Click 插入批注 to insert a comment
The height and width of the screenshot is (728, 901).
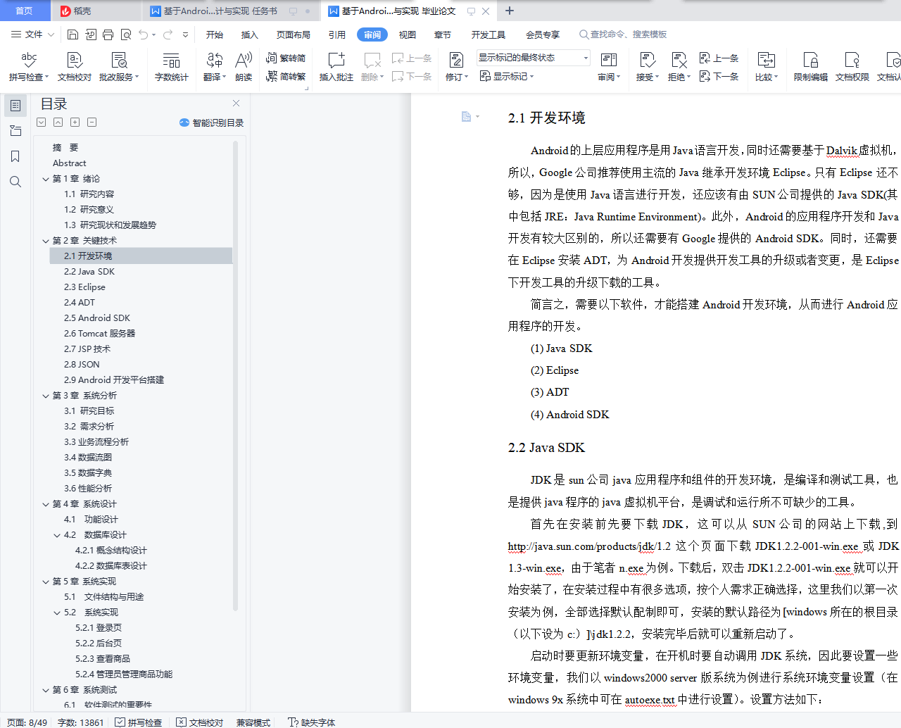coord(336,67)
